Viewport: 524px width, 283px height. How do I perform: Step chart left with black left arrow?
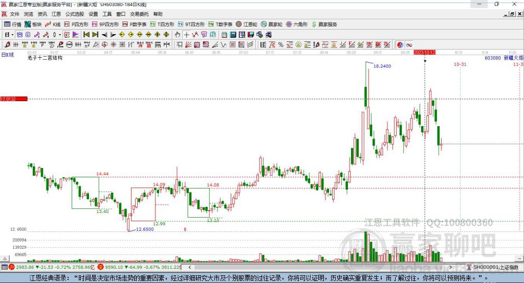(104, 35)
